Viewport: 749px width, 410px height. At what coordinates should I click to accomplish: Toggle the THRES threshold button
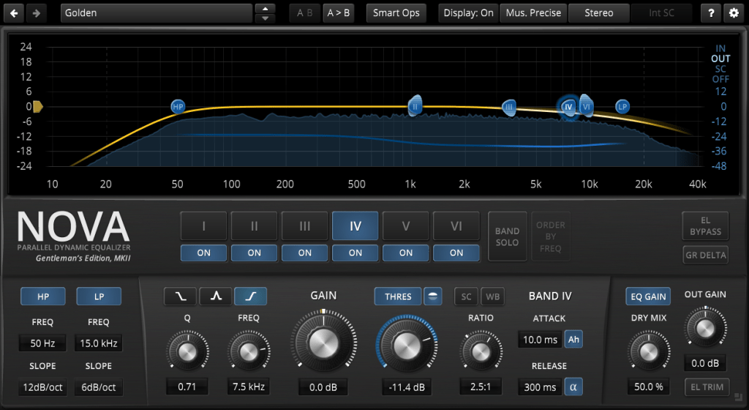tap(398, 297)
